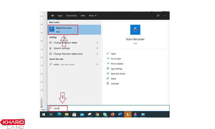The width and height of the screenshot is (215, 129).
Task: Click the App settings label
Action: pos(117,69)
